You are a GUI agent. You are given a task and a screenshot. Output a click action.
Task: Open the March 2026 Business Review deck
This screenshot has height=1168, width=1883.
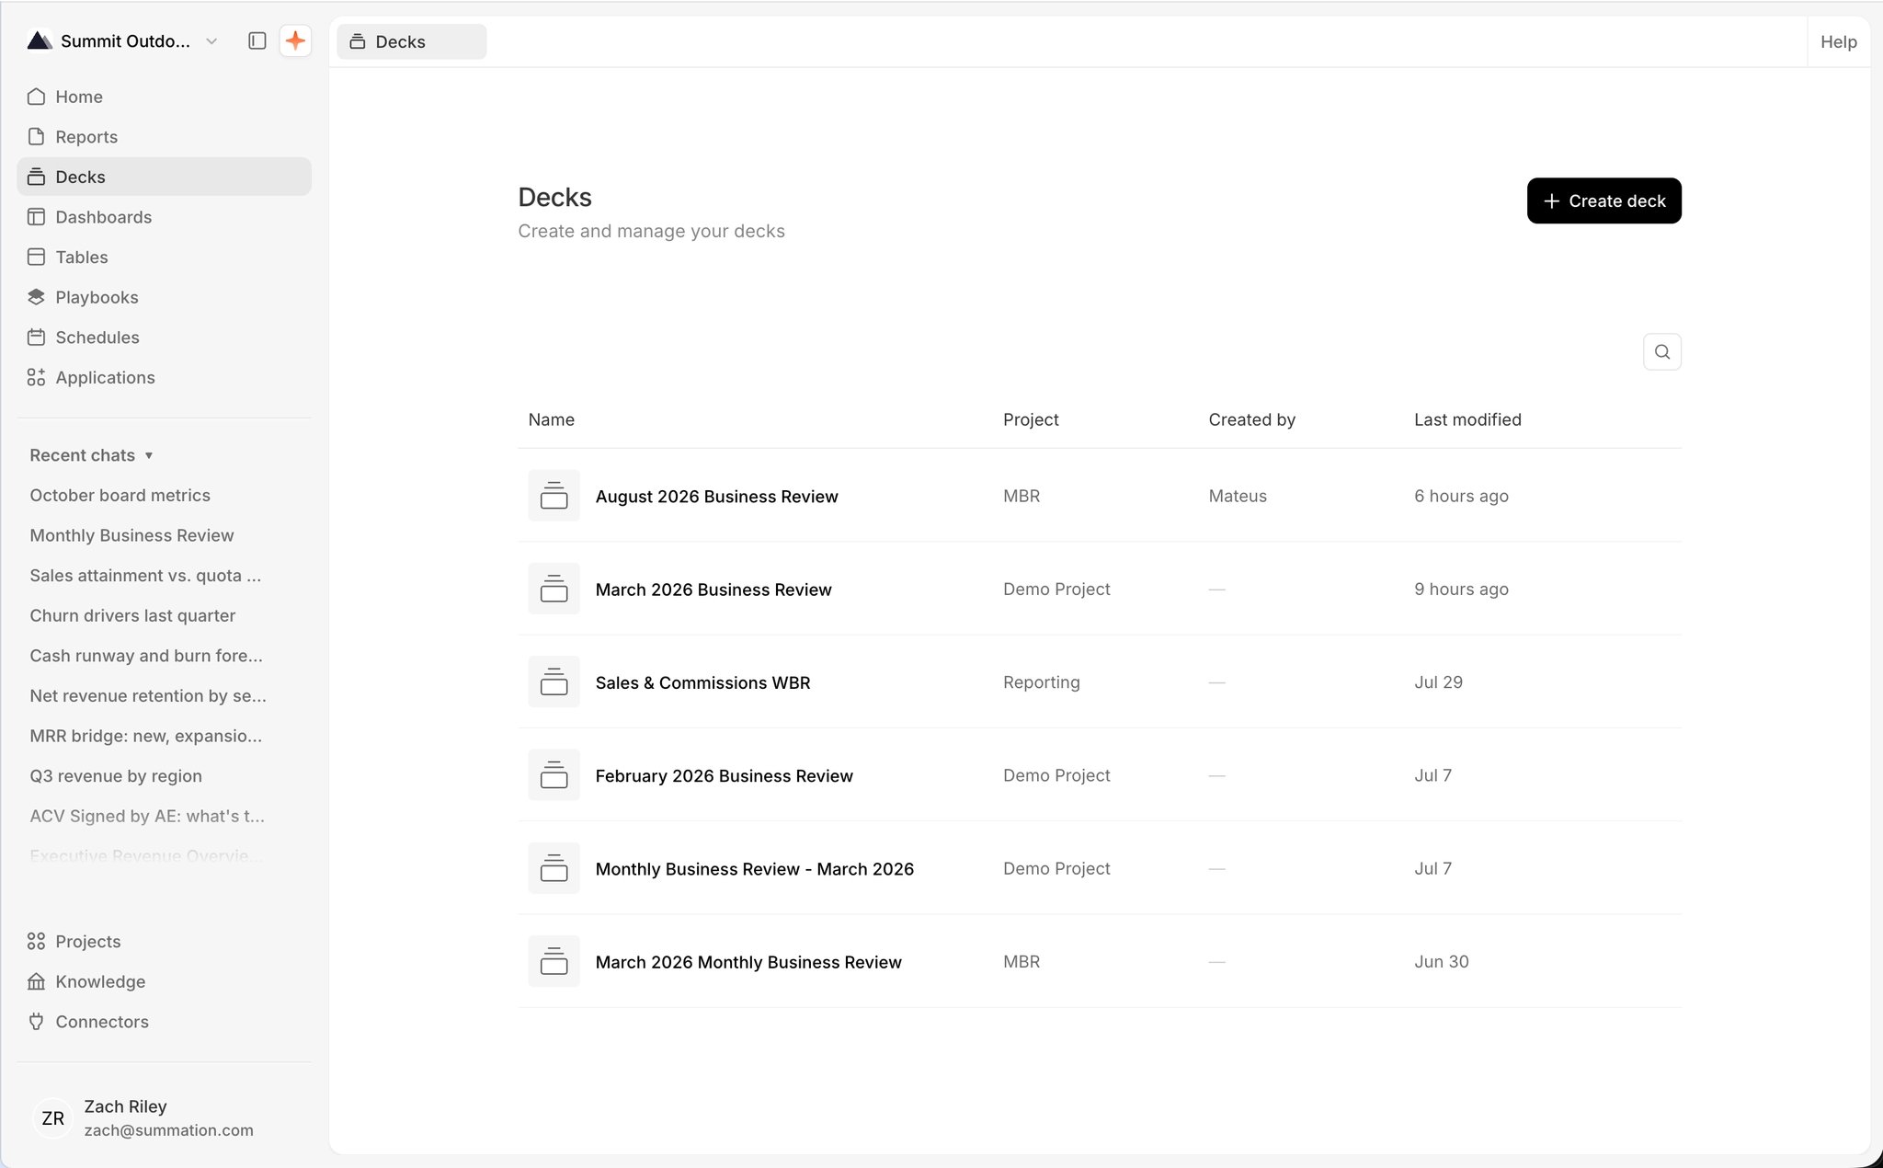point(713,590)
